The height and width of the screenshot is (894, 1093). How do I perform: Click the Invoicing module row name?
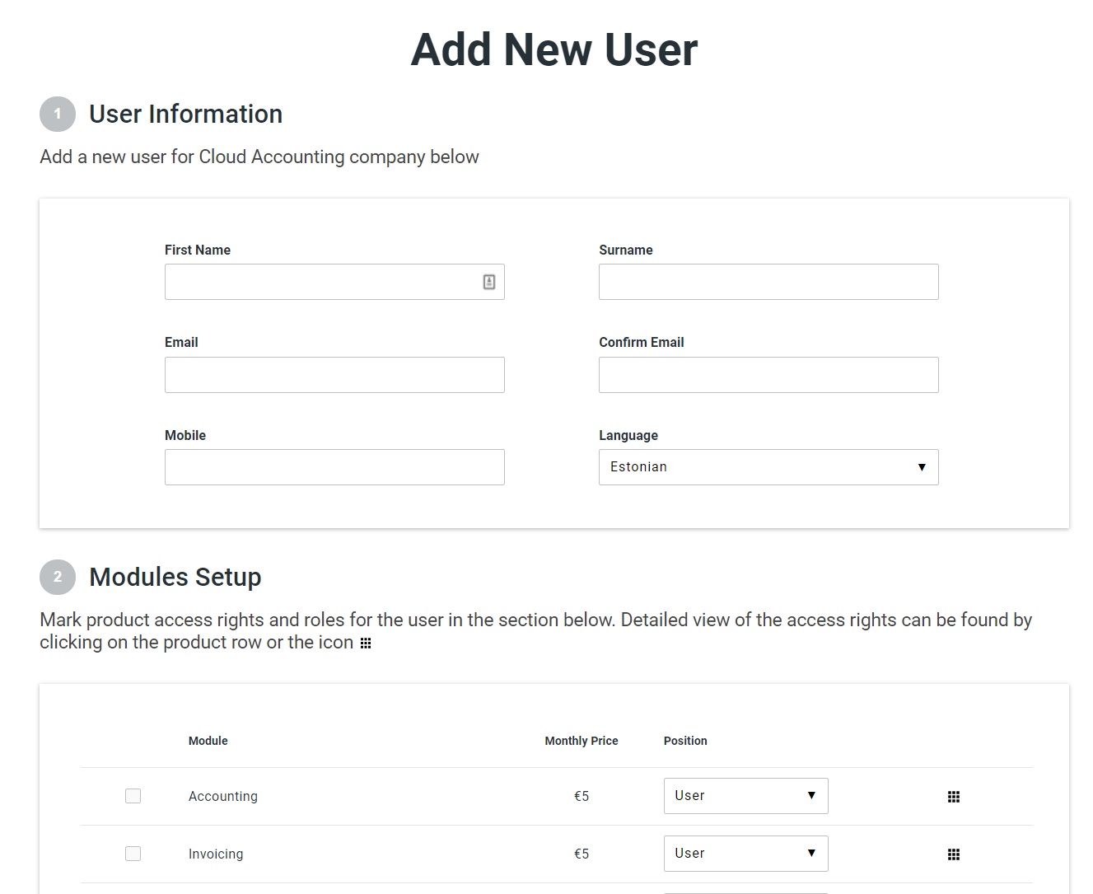[216, 854]
